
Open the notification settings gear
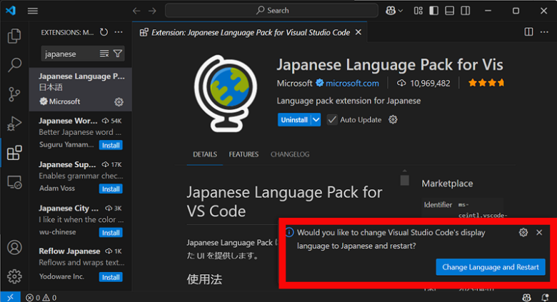(523, 233)
